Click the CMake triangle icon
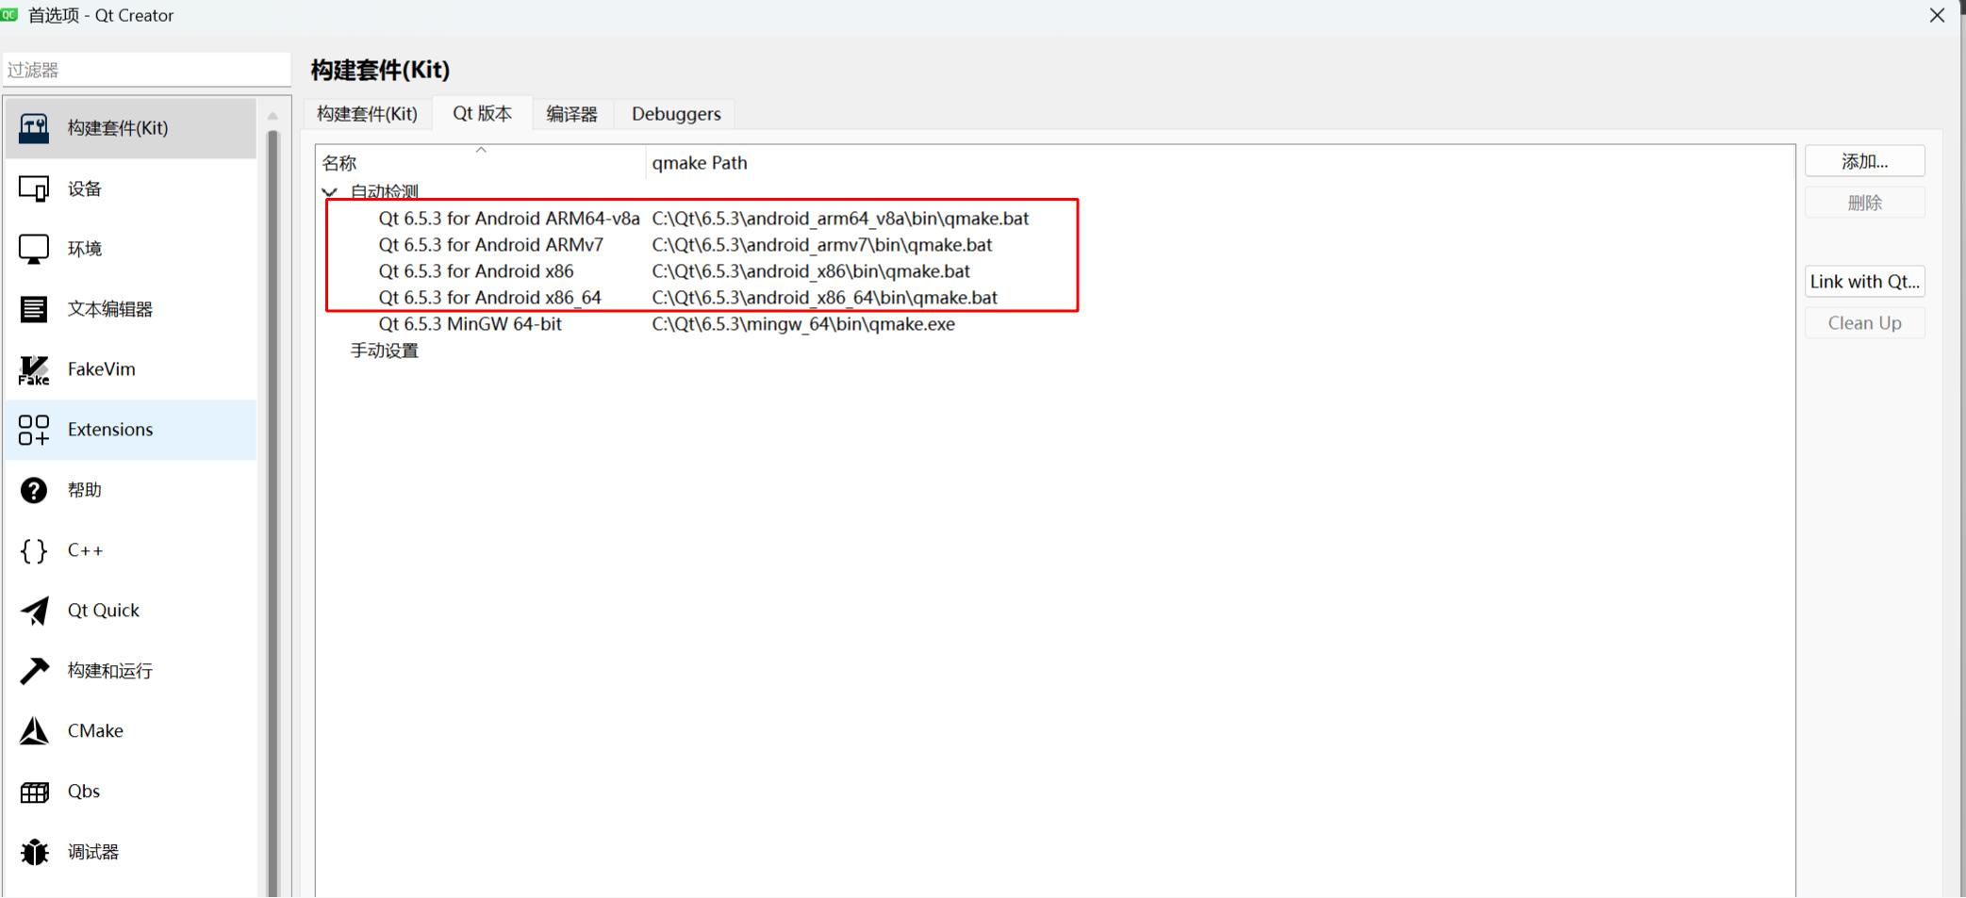1966x898 pixels. coord(34,731)
